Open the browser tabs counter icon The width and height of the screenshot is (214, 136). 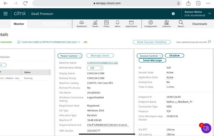198,3
